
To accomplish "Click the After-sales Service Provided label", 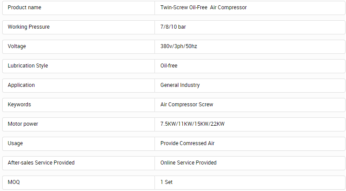I will point(41,163).
